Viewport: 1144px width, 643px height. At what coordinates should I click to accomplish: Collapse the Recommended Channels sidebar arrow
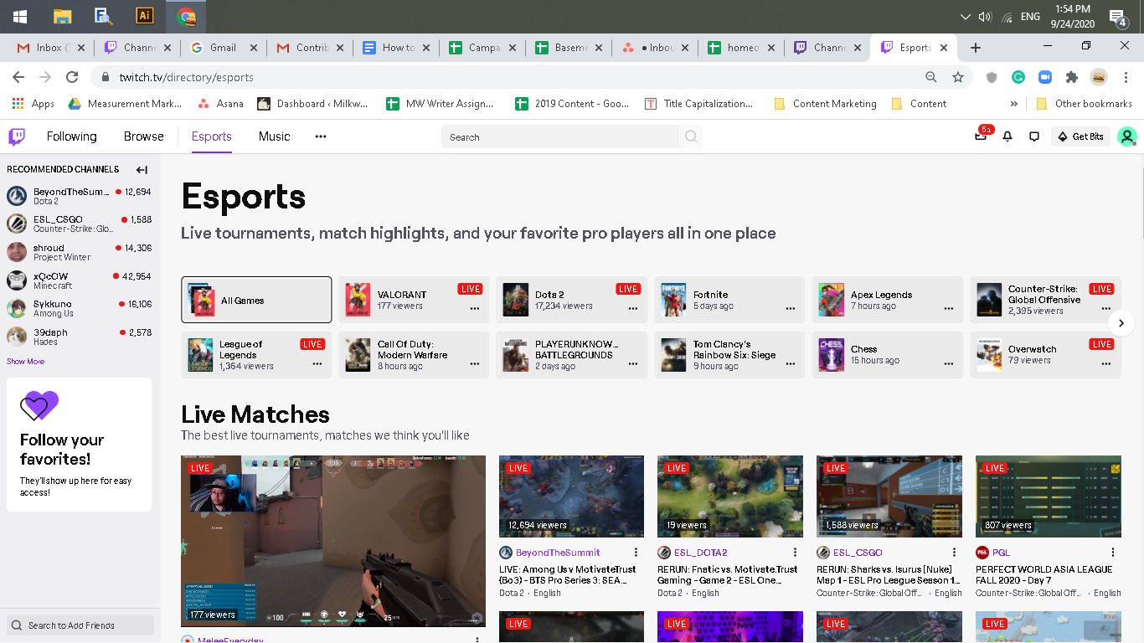[142, 169]
